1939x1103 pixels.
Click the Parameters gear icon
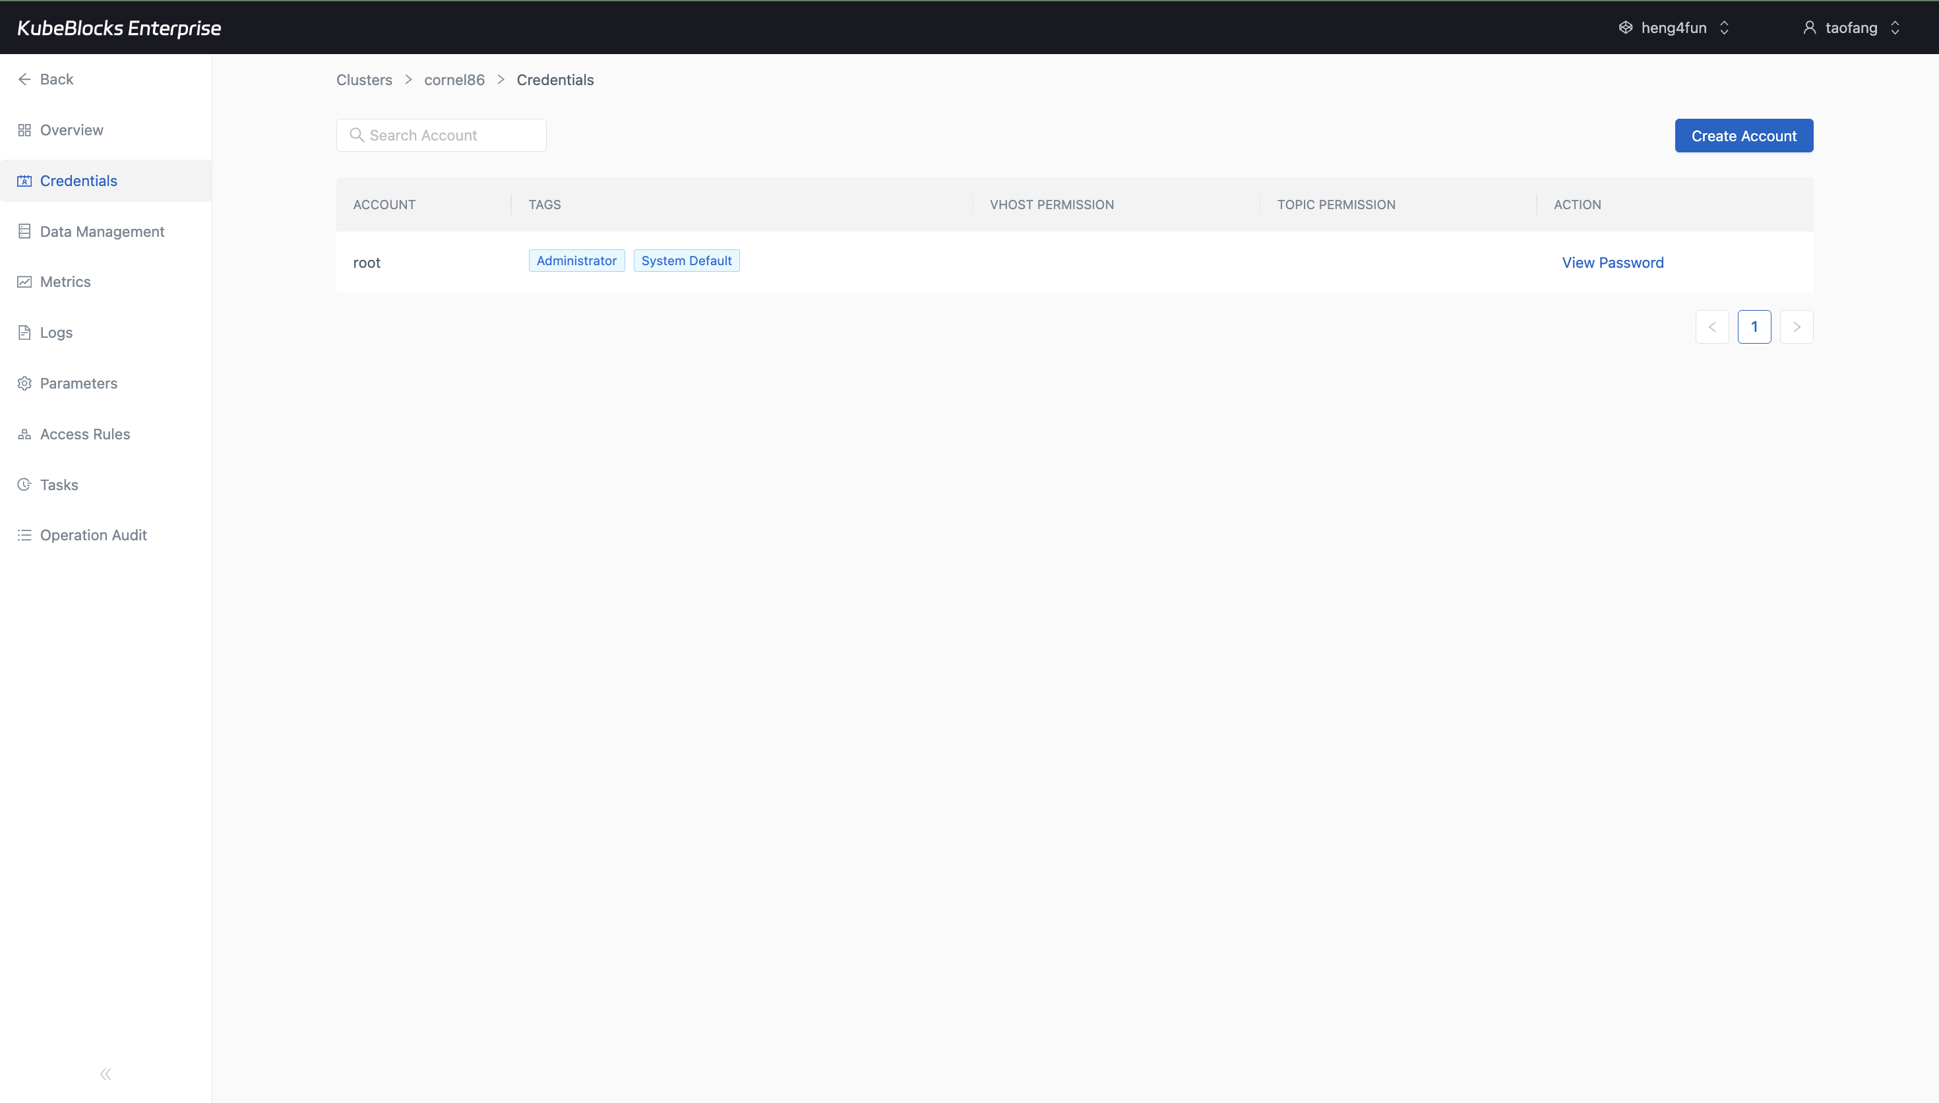(x=24, y=383)
